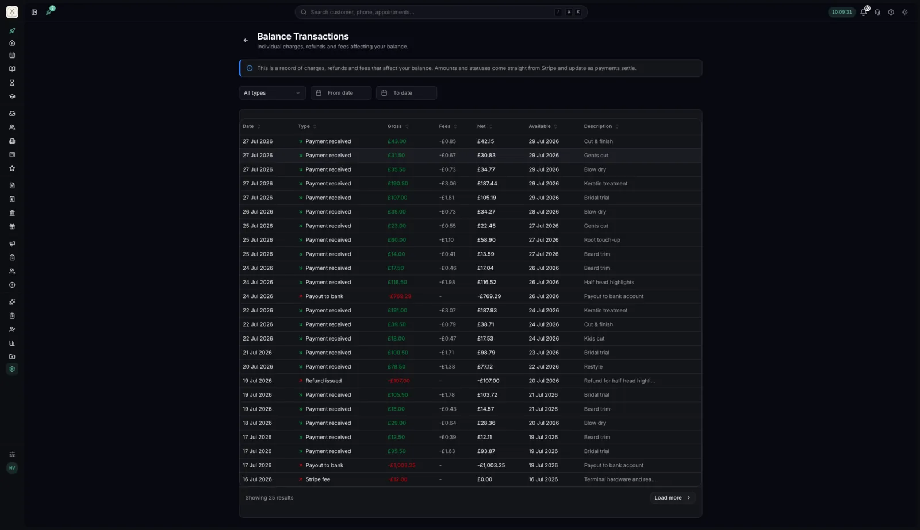Open the headset support icon
The image size is (920, 530).
pos(877,12)
